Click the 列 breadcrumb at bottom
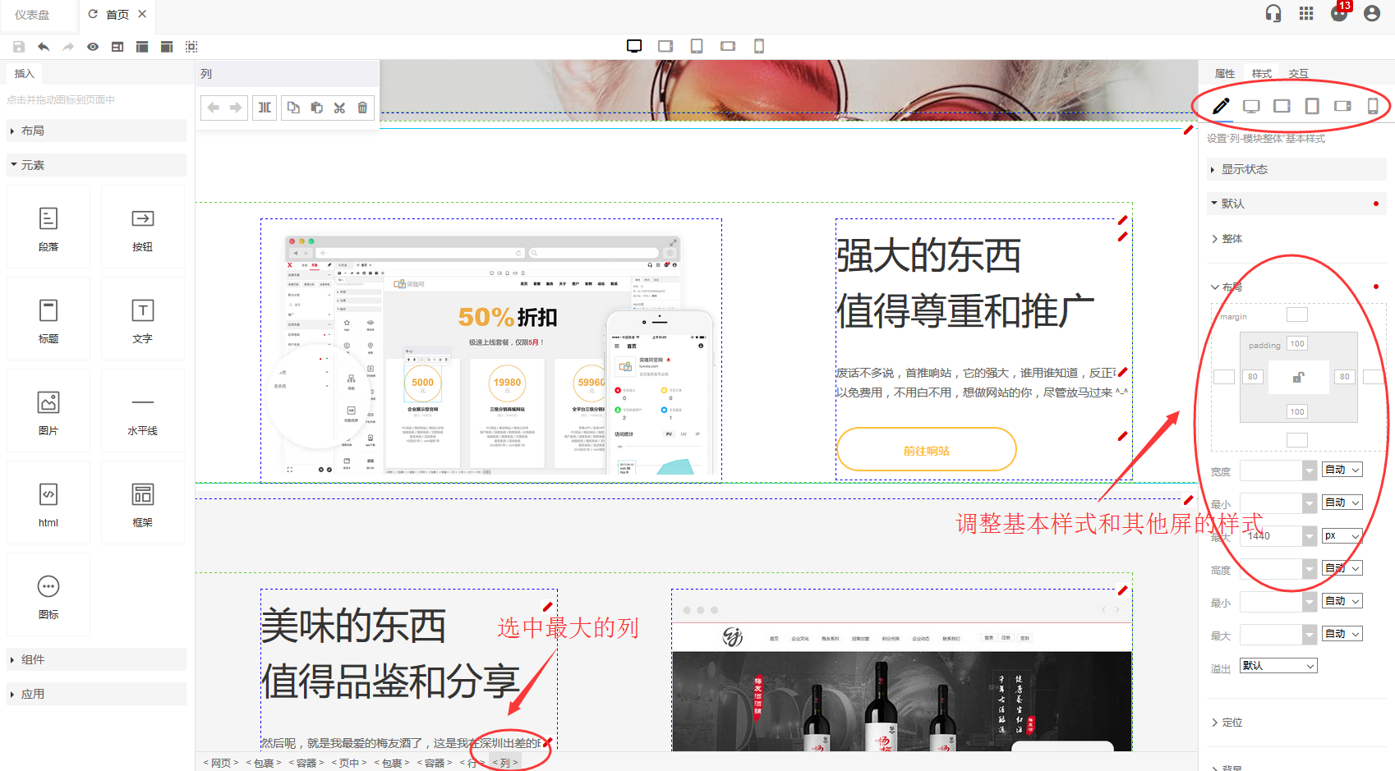Image resolution: width=1395 pixels, height=771 pixels. tap(505, 763)
